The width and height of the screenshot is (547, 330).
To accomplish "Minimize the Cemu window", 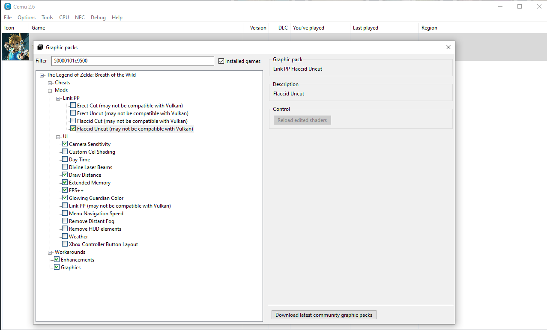I will 500,6.
